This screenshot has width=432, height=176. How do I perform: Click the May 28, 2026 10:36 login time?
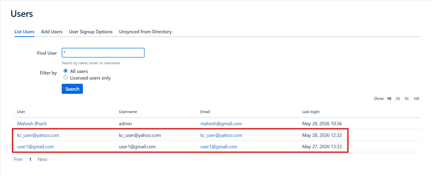[322, 124]
